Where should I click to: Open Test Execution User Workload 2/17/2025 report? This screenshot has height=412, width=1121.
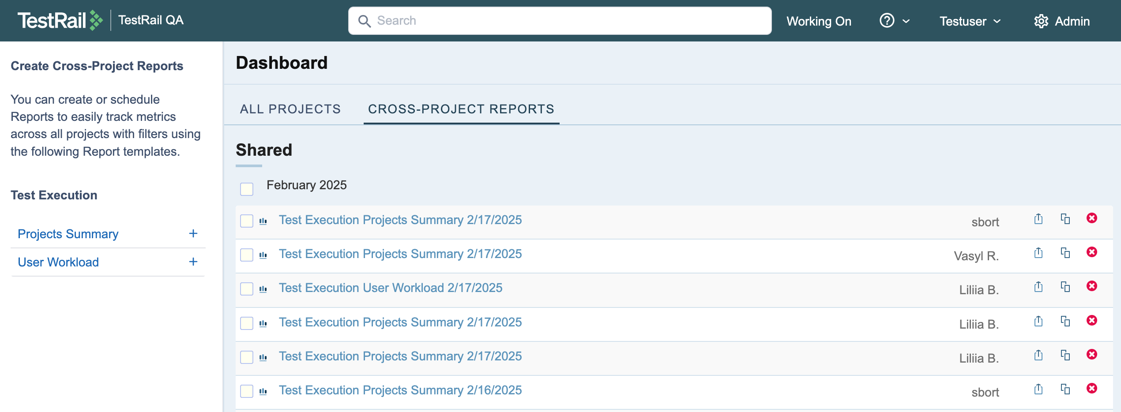[x=390, y=288]
